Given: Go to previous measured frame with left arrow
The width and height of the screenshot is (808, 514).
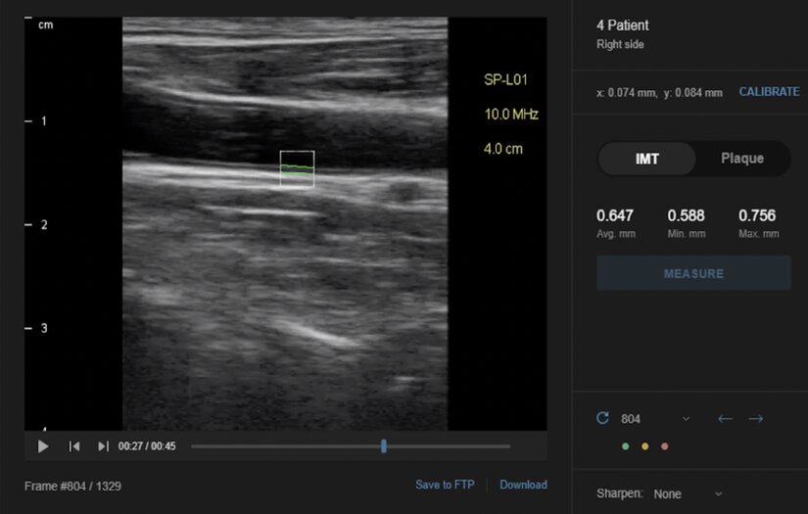Looking at the screenshot, I should tap(725, 419).
